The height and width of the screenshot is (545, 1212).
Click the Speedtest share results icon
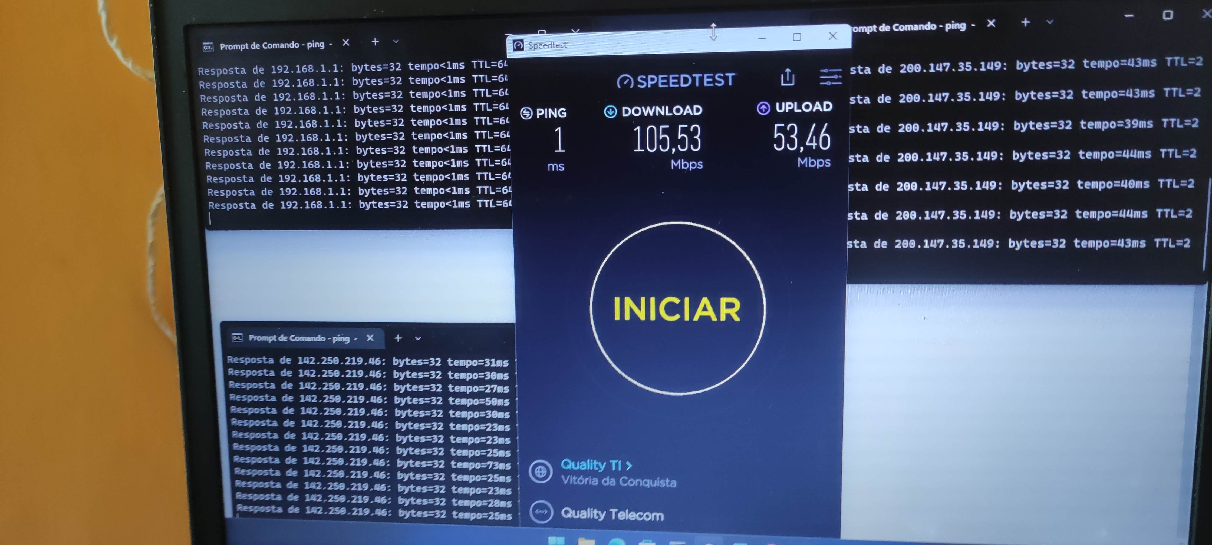click(788, 78)
